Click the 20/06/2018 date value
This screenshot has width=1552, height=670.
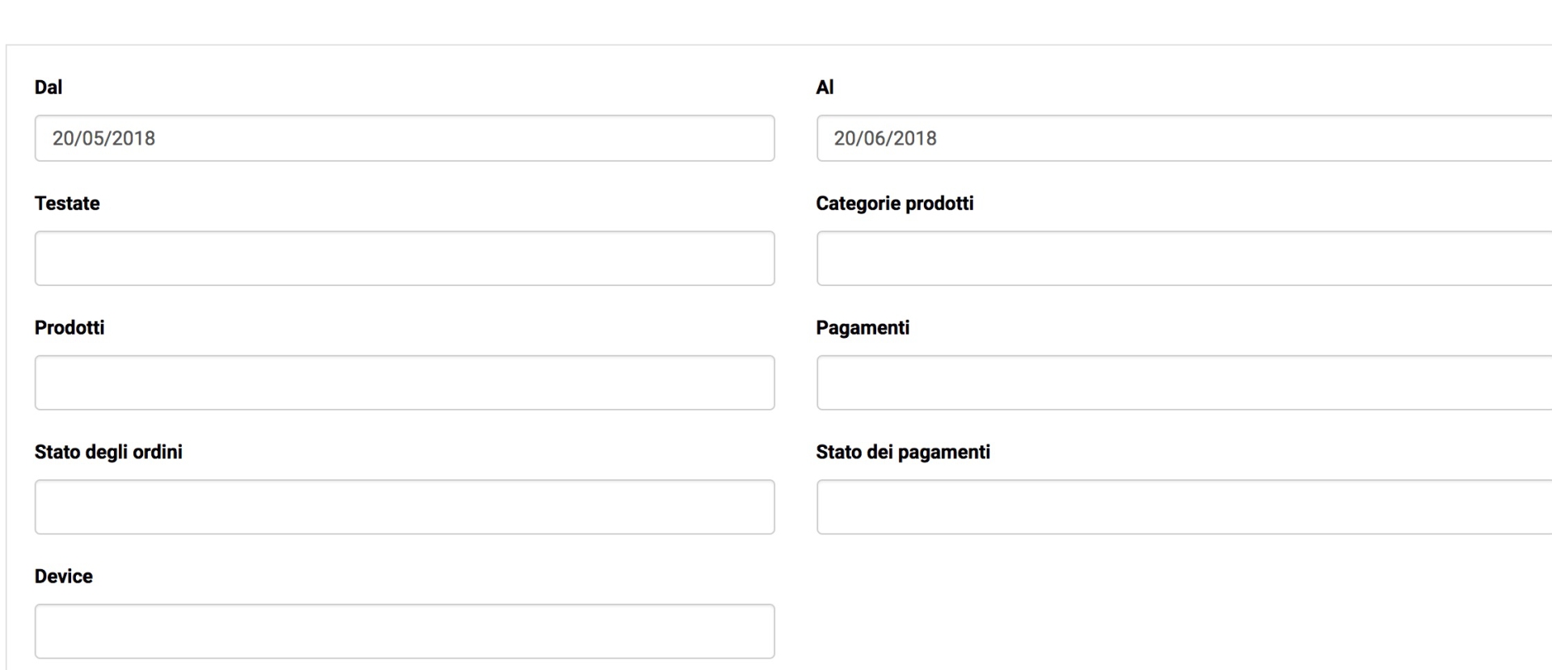pos(885,138)
